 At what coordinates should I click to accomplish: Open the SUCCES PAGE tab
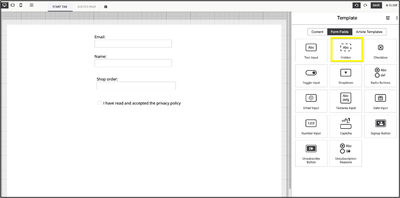pos(87,7)
